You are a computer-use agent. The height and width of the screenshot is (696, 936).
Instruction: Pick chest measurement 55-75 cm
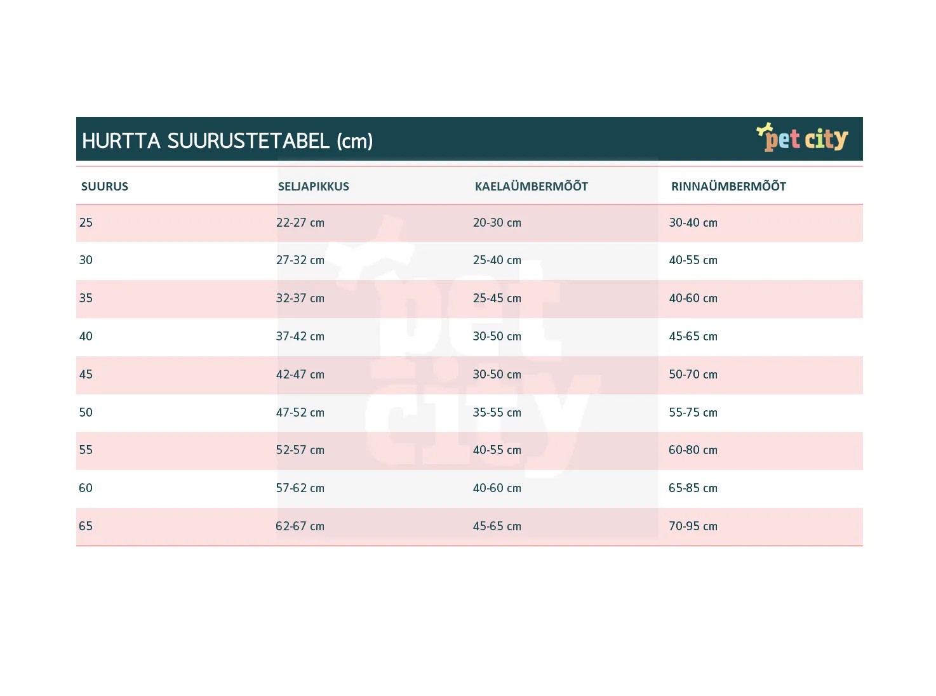point(693,413)
